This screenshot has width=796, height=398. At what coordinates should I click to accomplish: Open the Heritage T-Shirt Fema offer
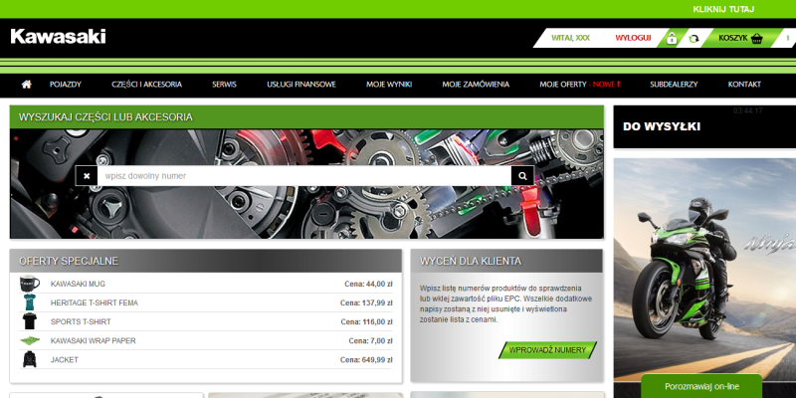pos(108,302)
